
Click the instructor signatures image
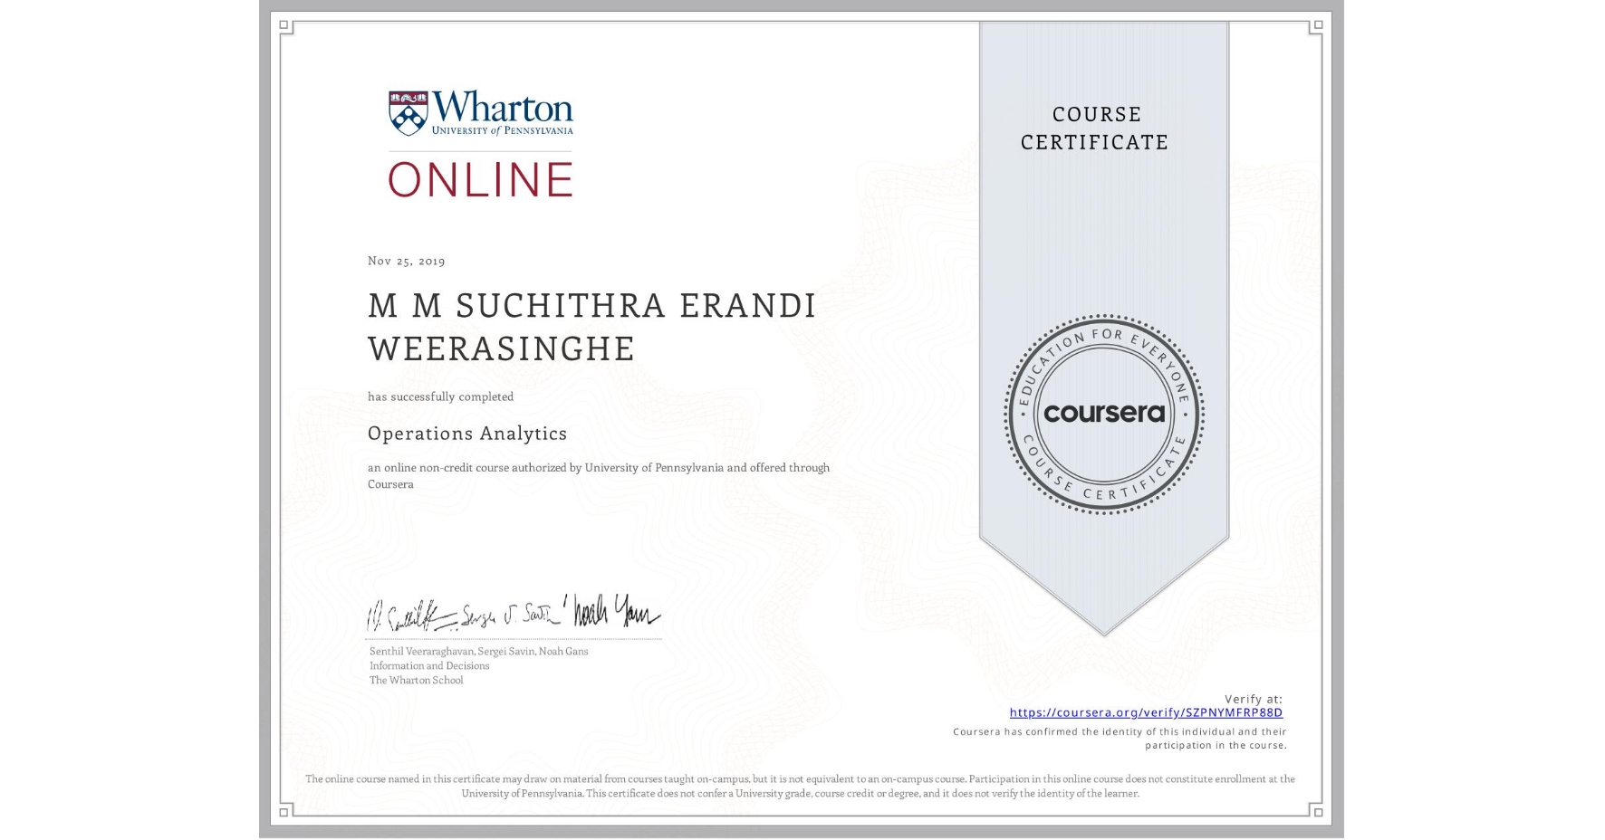pos(514,613)
